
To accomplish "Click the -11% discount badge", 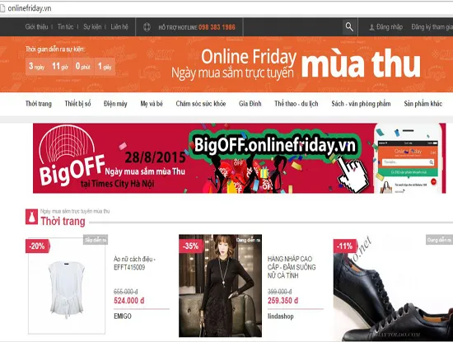I will point(344,246).
